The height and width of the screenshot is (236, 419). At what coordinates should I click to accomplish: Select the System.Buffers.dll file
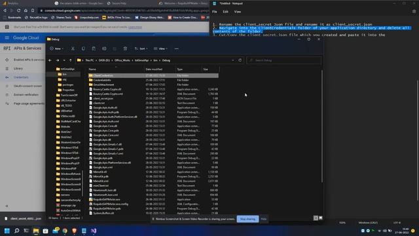(103, 213)
